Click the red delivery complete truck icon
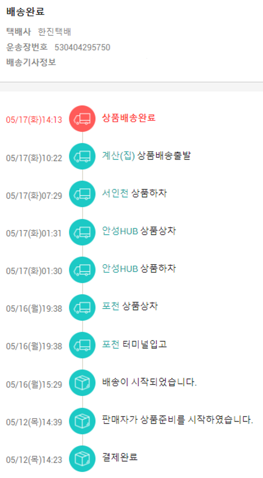Image resolution: width=263 pixels, height=478 pixels. 82,119
